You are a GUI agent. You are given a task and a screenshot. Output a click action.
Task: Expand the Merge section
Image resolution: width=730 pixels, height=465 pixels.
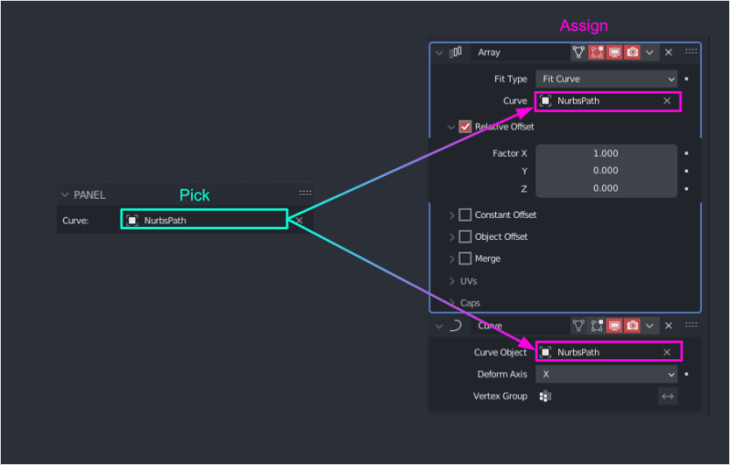point(451,259)
